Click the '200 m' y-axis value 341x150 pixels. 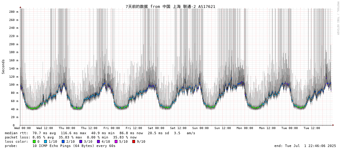pos(14,44)
